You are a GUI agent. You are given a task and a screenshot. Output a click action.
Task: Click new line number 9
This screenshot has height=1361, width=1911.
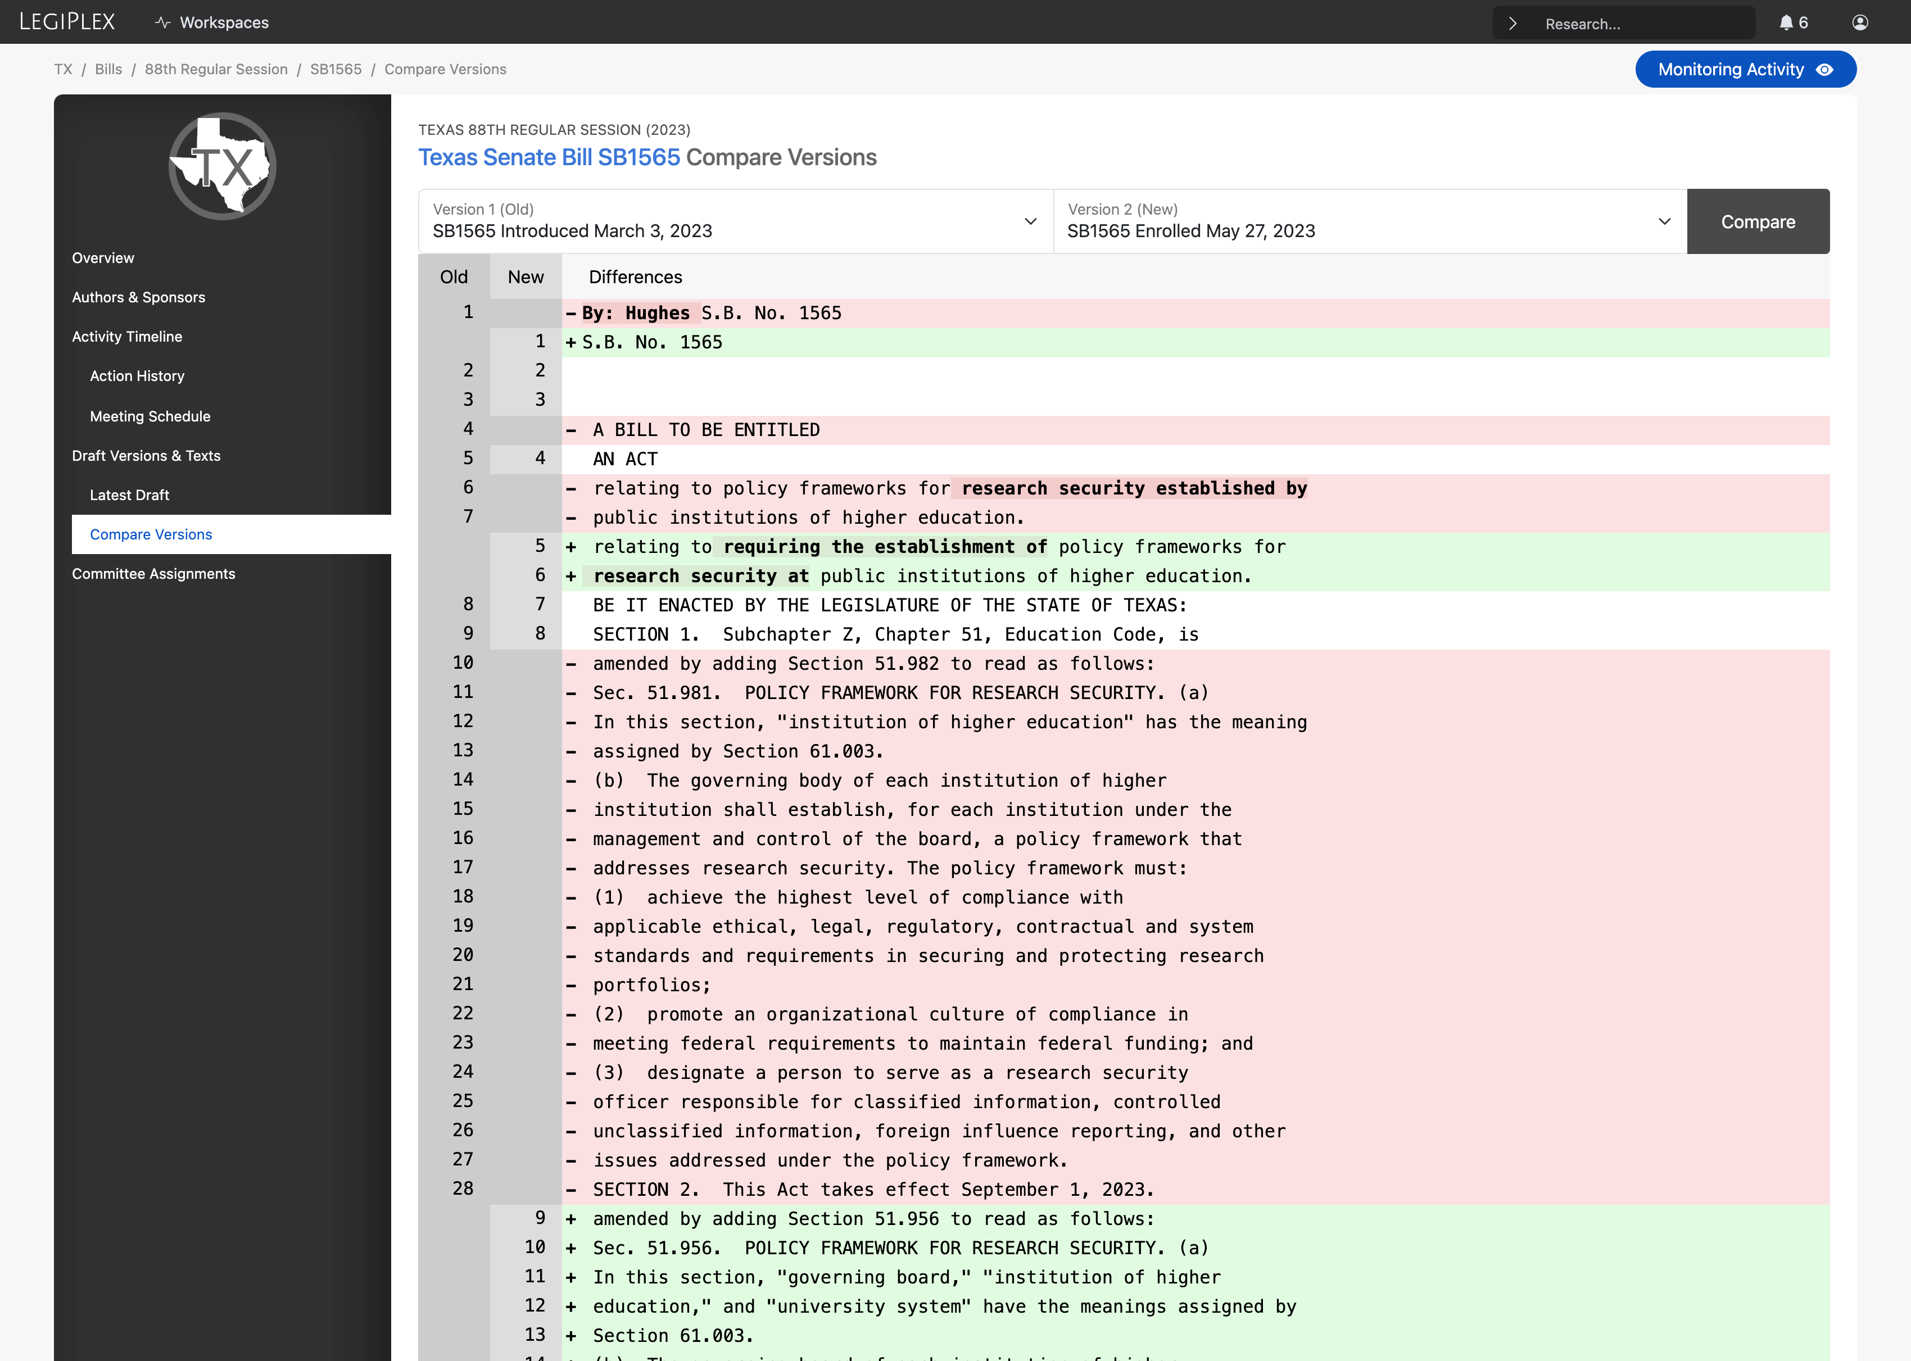[x=540, y=1218]
